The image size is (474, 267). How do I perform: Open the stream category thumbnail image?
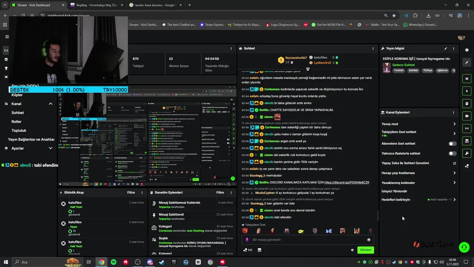(386, 68)
